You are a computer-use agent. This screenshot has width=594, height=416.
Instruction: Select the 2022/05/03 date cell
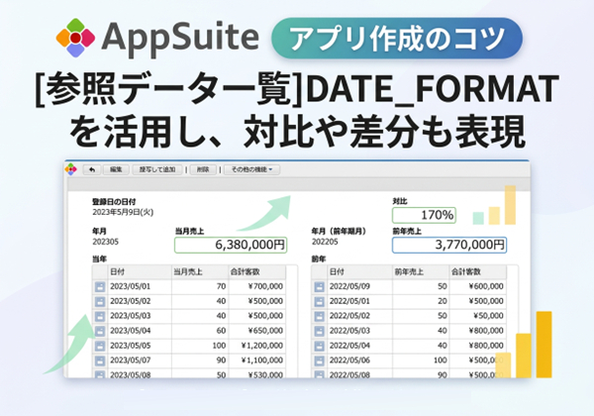pos(360,331)
